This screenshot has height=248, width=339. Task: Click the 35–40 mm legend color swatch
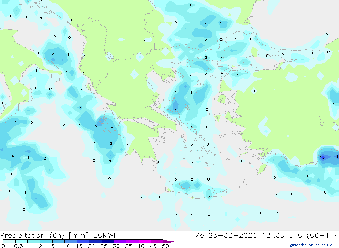pos(132,241)
